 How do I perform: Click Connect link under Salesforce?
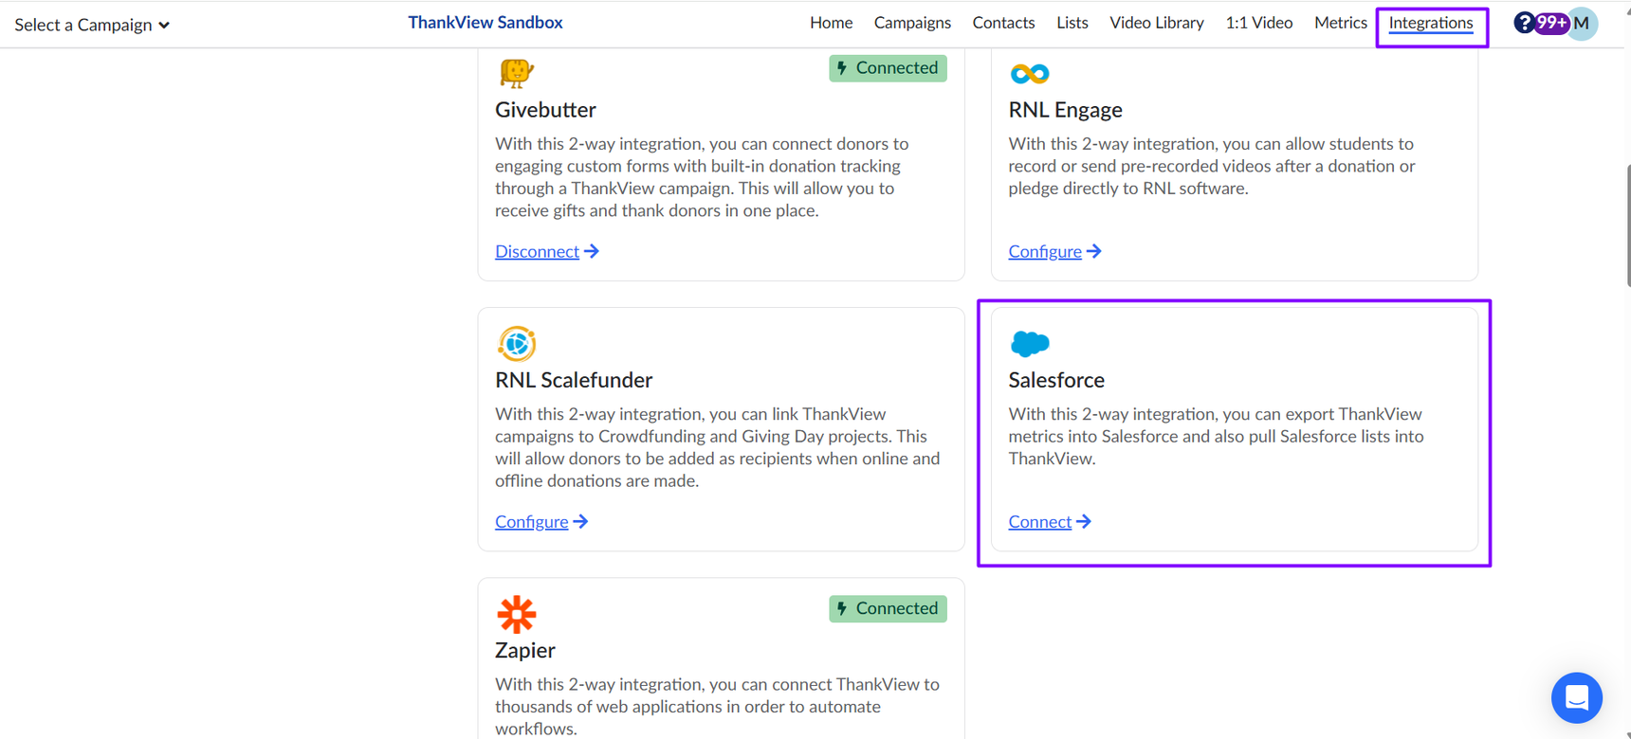click(x=1040, y=522)
